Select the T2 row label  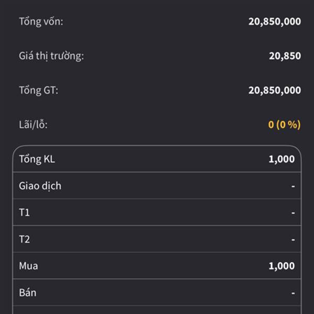(25, 239)
